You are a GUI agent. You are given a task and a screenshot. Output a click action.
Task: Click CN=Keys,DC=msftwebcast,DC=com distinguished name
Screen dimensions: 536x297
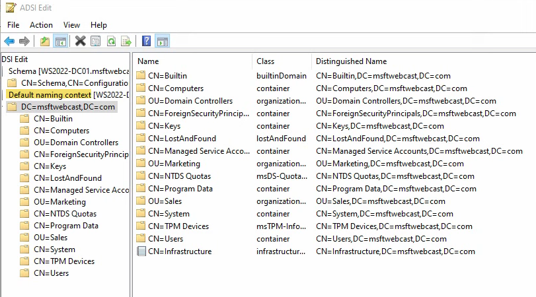point(380,126)
